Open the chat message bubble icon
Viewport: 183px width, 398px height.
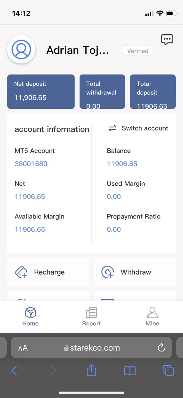(x=167, y=40)
